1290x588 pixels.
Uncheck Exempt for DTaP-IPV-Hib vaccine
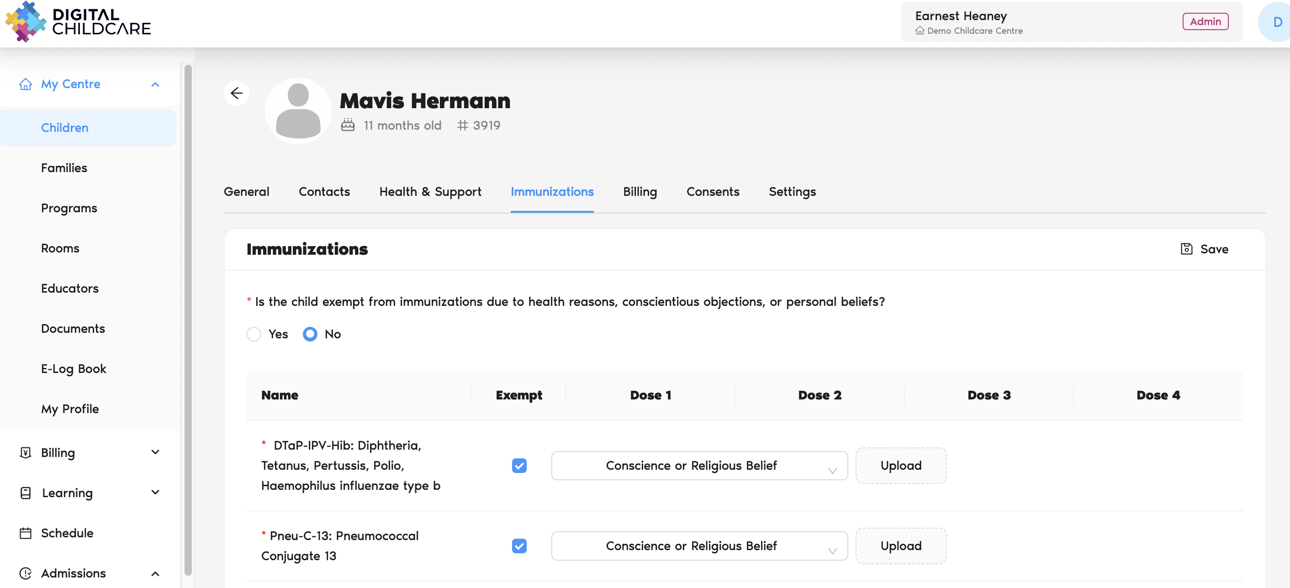pyautogui.click(x=519, y=465)
